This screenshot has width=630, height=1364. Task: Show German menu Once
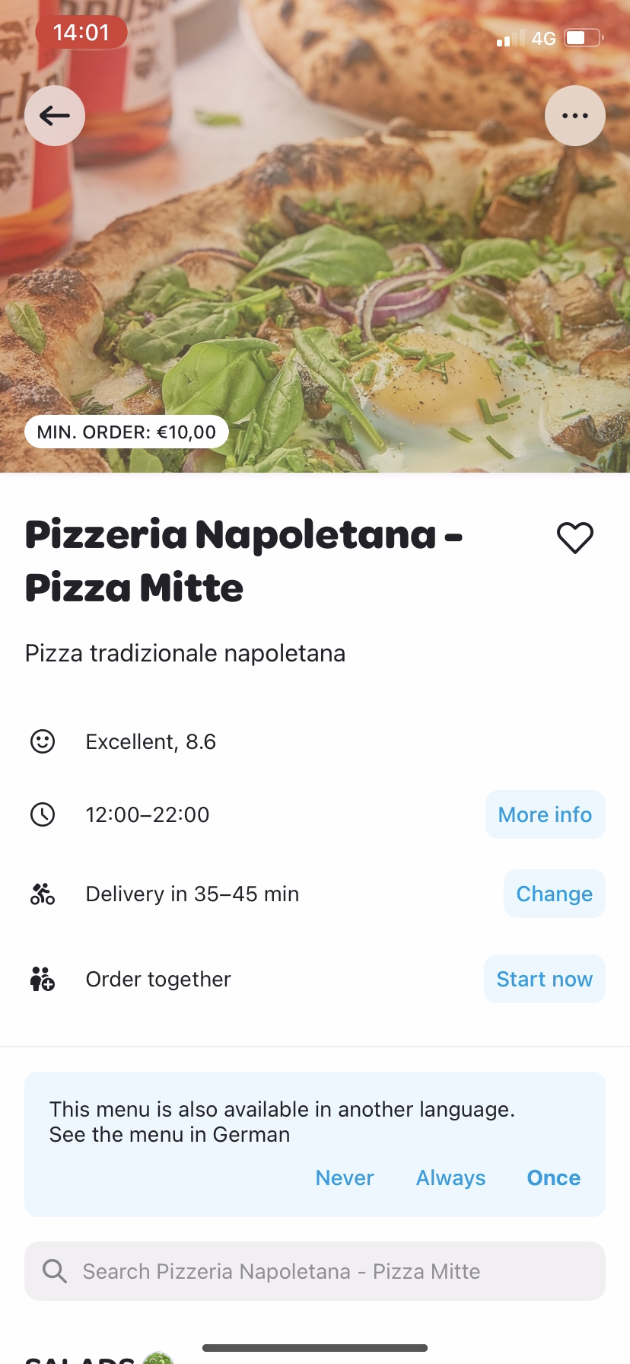[553, 1178]
